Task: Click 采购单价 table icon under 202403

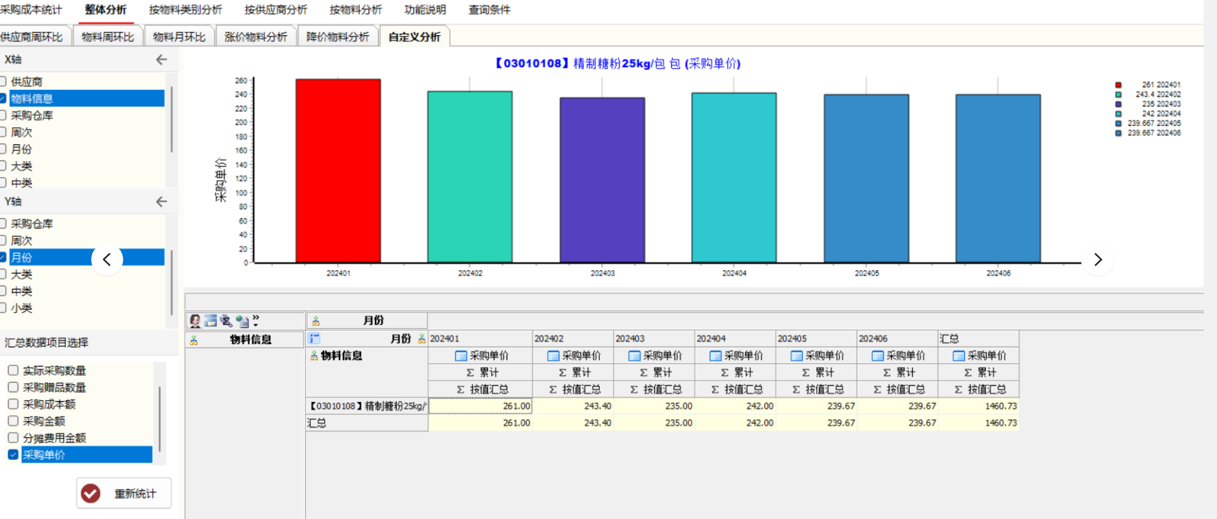Action: pos(634,356)
